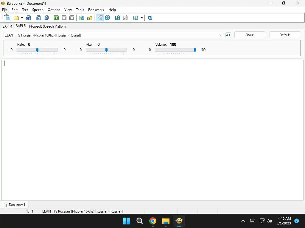Pause speech playback in toolbar
This screenshot has height=228, width=305.
[x=64, y=18]
